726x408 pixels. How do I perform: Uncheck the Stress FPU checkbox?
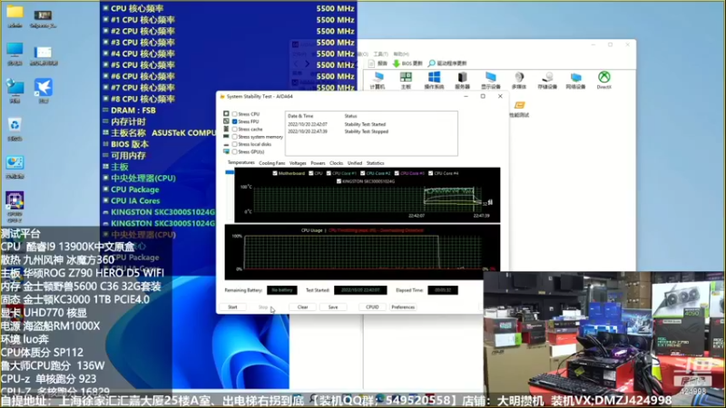[x=235, y=121]
